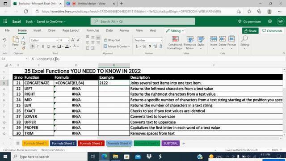The image size is (286, 161).
Task: Switch to SUBTOTAL sheet tab
Action: tap(170, 143)
